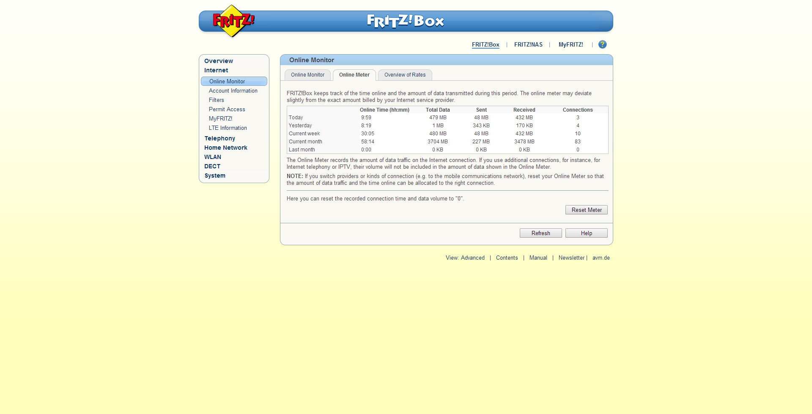Open the Manual footer link
The height and width of the screenshot is (414, 812).
pos(538,258)
